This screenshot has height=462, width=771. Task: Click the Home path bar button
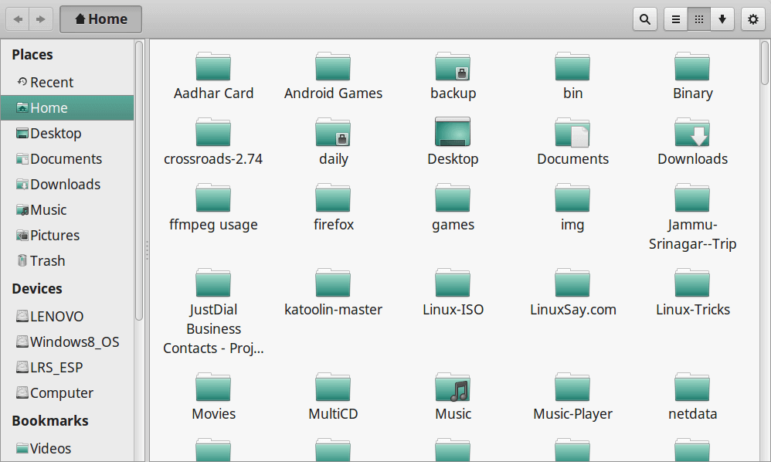100,19
